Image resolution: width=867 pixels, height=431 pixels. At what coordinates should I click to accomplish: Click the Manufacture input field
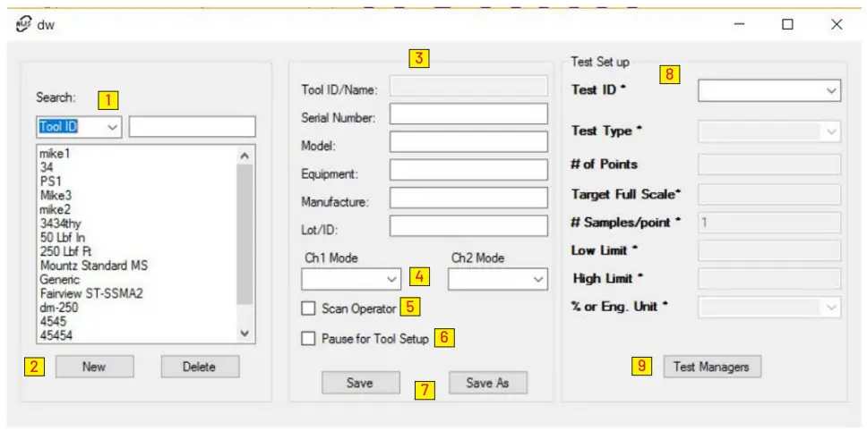pyautogui.click(x=468, y=199)
